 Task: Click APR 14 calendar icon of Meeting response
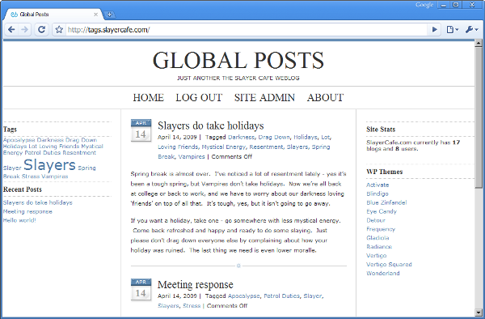[141, 289]
